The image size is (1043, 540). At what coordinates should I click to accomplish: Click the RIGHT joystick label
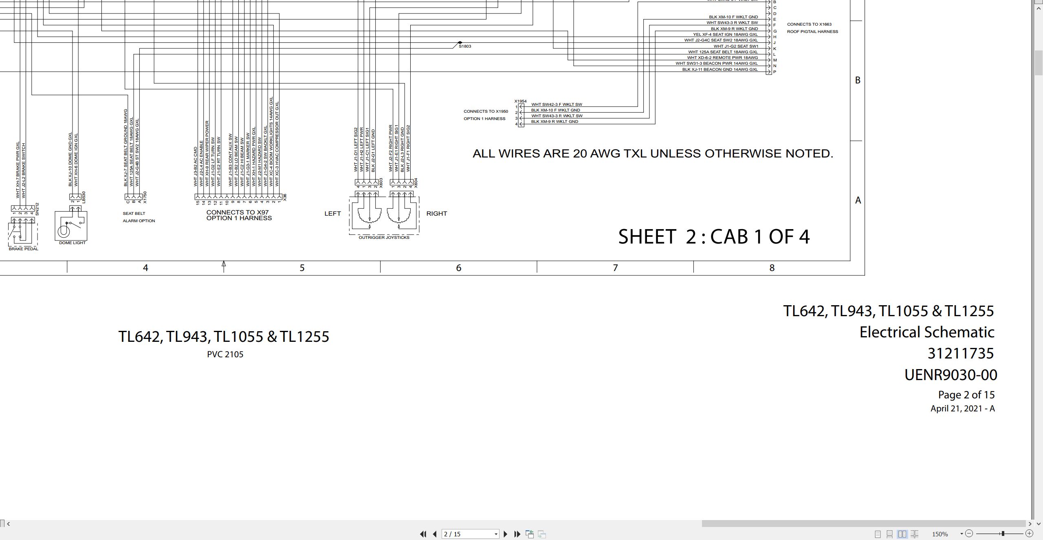[437, 213]
